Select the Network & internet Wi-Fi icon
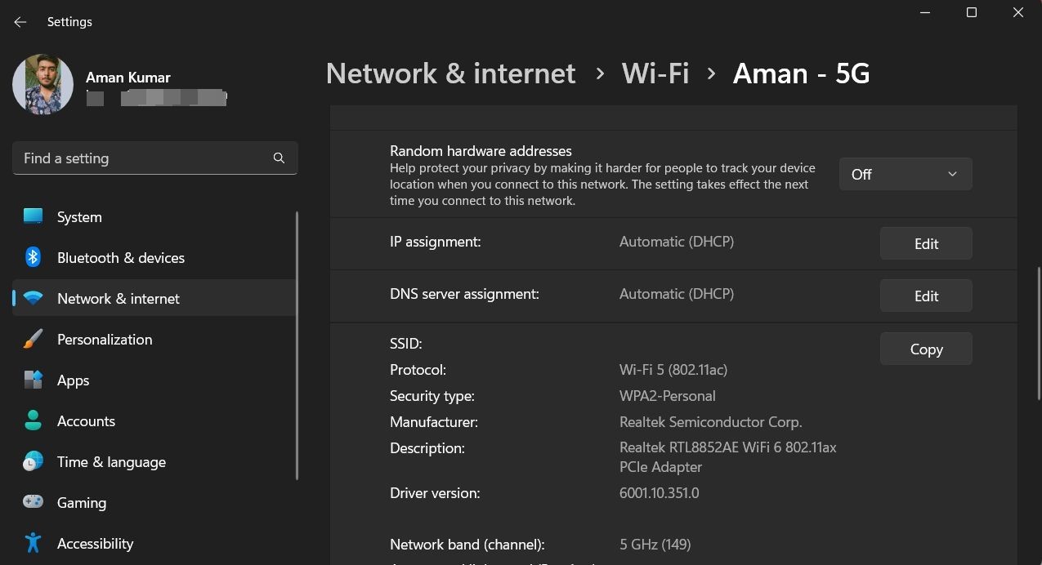The image size is (1042, 565). 33,298
